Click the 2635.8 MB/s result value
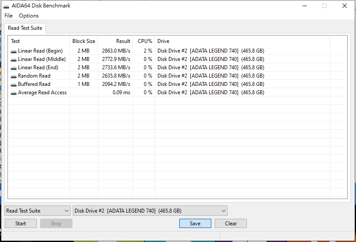 tap(116, 76)
